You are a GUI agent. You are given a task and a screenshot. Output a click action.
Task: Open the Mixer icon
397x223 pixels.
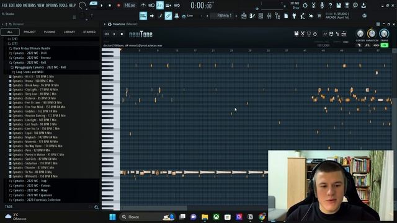coord(269,16)
